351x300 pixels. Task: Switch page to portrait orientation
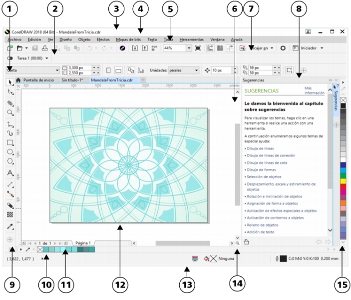pos(108,70)
